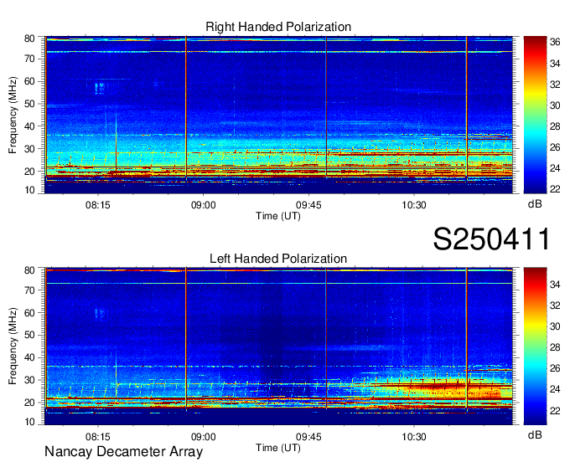Click the 24 value on the upper color scale
This screenshot has width=570, height=462.
555,168
